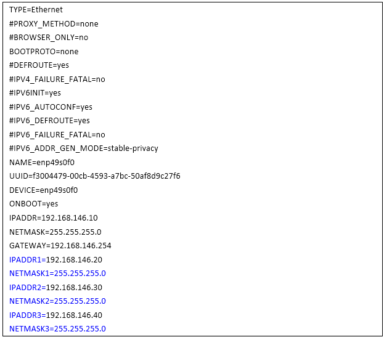Click the #IPV6INIT=yes line

35,93
